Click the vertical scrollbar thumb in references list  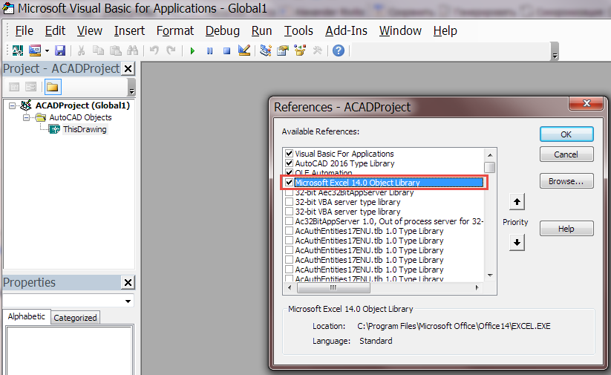[x=490, y=167]
